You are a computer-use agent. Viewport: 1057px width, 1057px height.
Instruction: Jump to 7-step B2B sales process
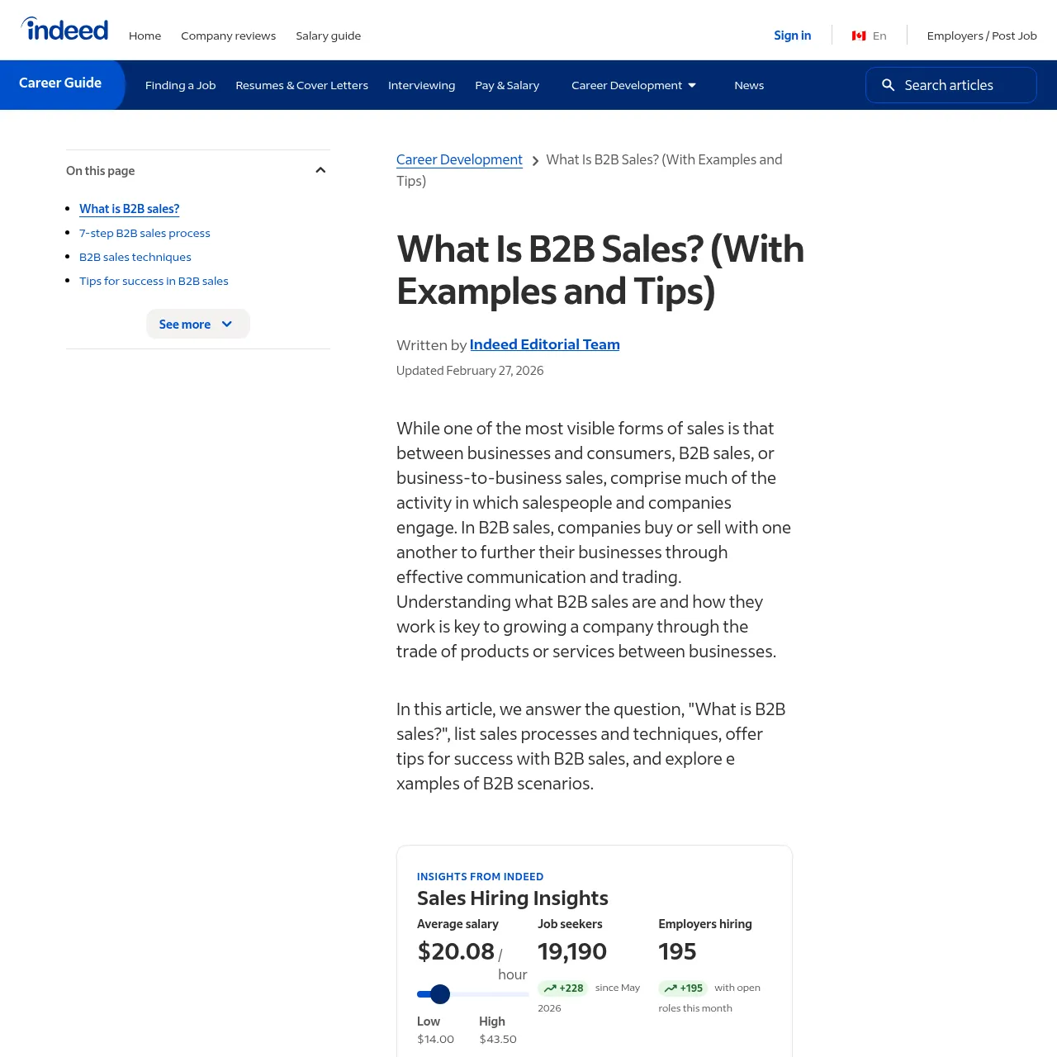click(145, 233)
